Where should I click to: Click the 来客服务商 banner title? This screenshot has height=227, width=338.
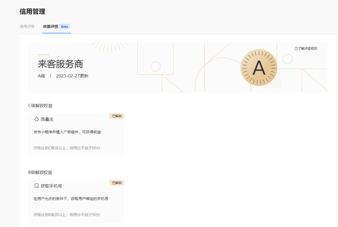point(60,64)
